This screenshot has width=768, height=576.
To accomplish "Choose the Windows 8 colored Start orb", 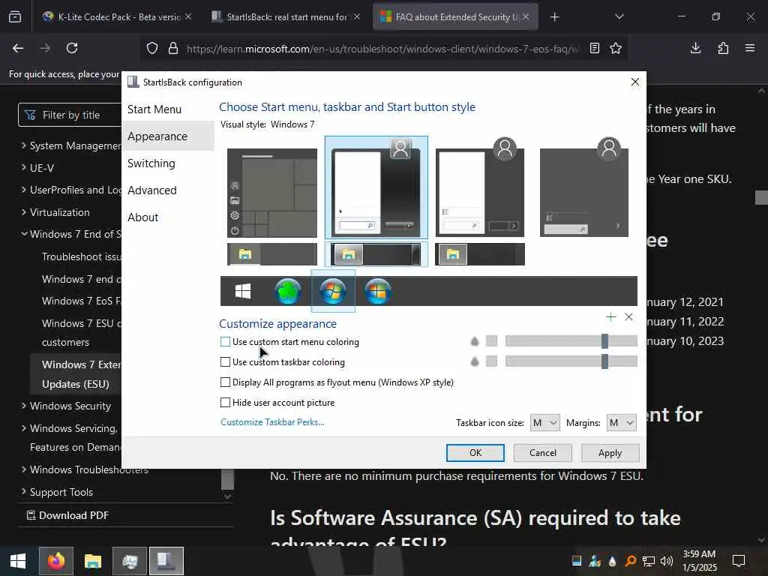I will point(378,291).
